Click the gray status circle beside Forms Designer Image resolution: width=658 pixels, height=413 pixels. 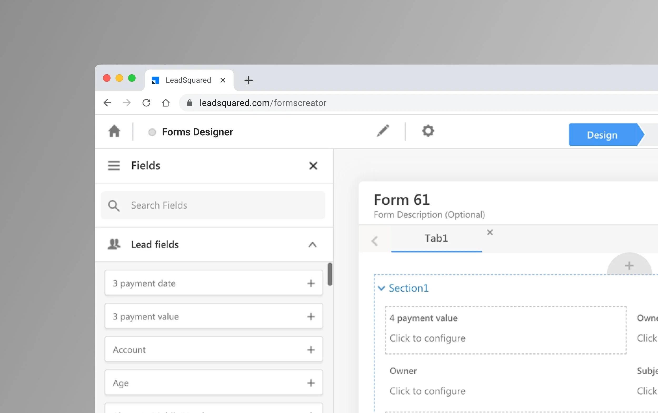coord(152,132)
